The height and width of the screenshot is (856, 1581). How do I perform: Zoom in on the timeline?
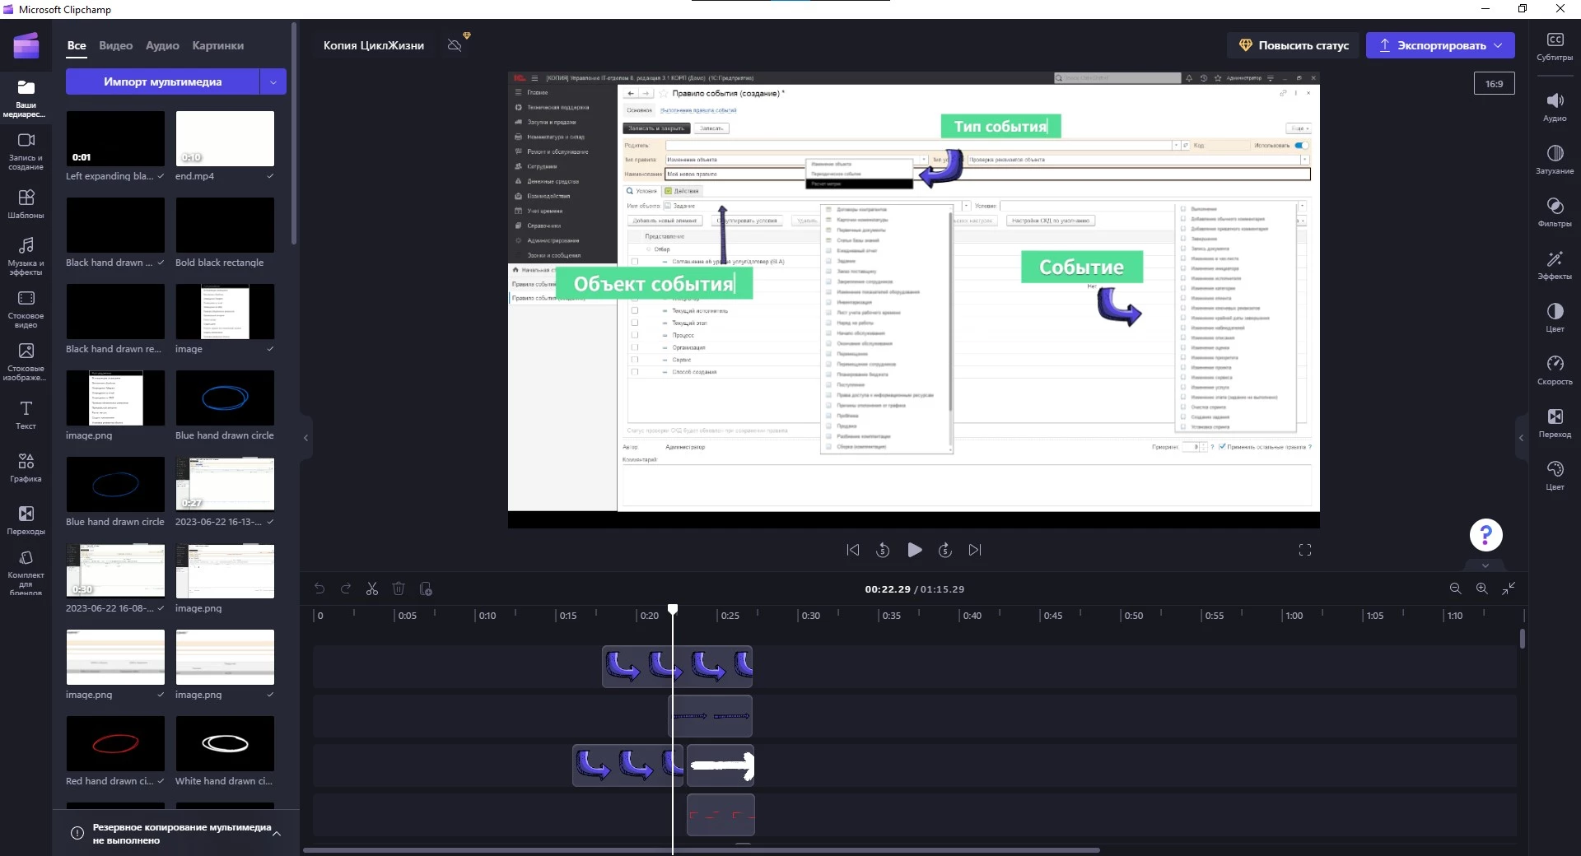pos(1481,588)
